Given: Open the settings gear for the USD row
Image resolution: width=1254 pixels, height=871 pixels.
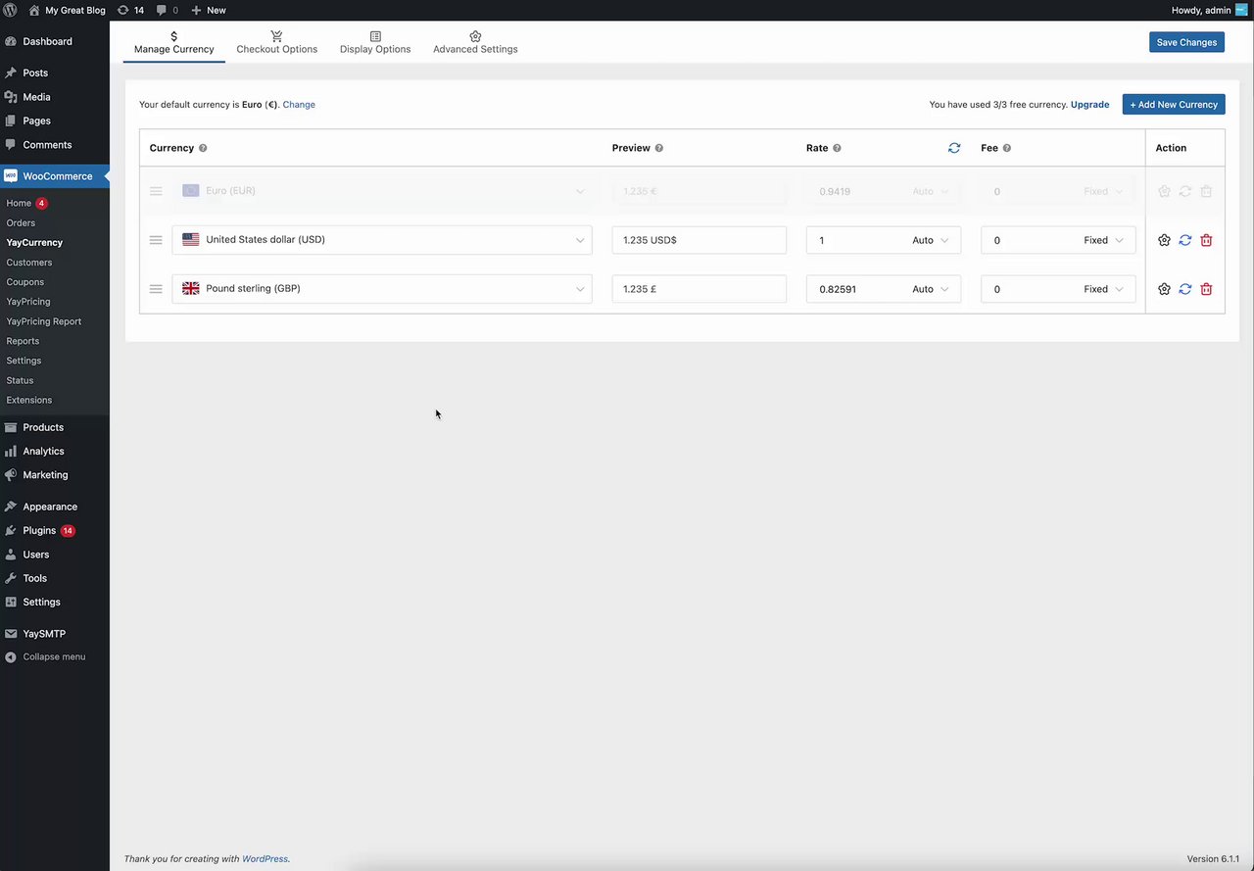Looking at the screenshot, I should click(1164, 240).
